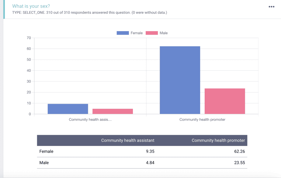Viewport: 281px width, 178px height.
Task: Click the truncated "Community health assis…" axis label
Action: [x=90, y=119]
